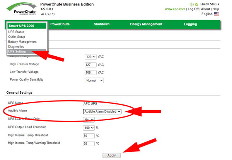Click High Internal Temp Threshold field

[89, 136]
